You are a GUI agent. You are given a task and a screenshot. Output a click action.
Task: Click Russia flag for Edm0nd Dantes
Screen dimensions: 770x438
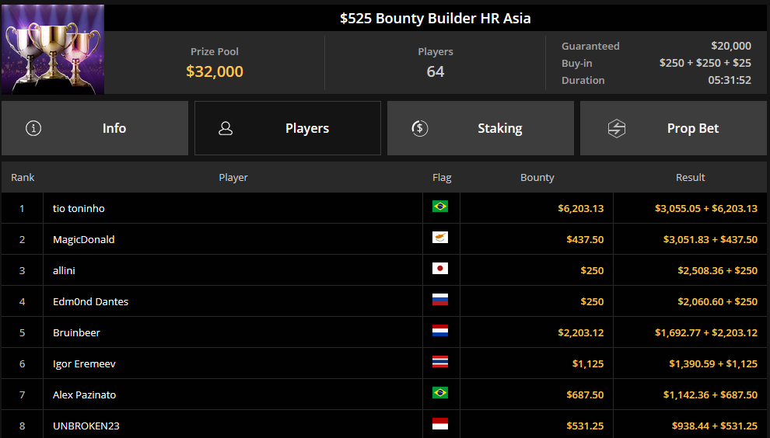(440, 300)
